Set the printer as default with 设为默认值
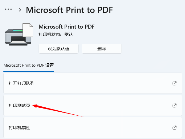The height and width of the screenshot is (139, 185). [59, 49]
